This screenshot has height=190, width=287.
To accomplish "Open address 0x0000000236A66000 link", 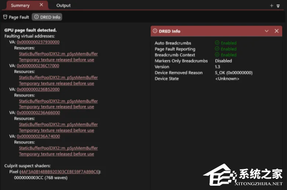I will pos(38,112).
